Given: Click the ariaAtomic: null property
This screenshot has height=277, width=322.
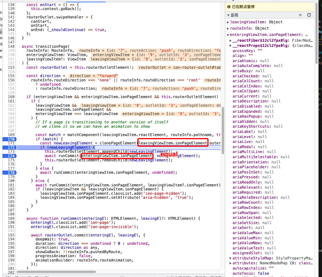Looking at the screenshot, I should point(251,61).
